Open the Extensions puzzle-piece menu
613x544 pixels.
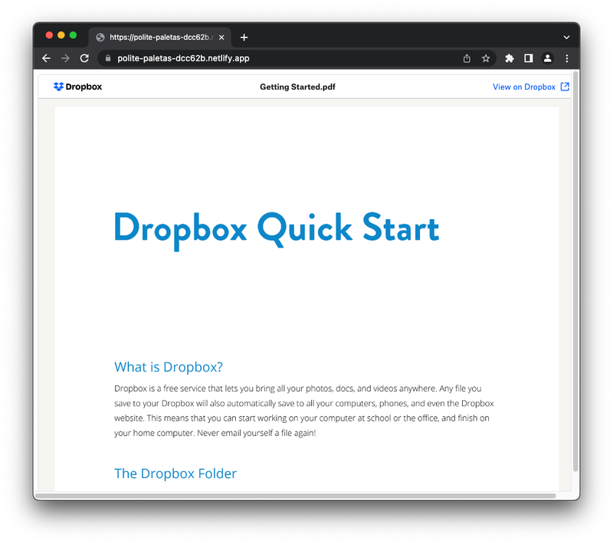tap(509, 58)
